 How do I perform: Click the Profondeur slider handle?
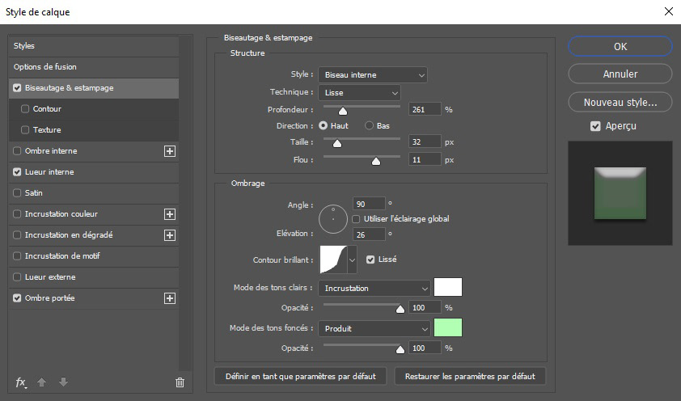tap(343, 111)
